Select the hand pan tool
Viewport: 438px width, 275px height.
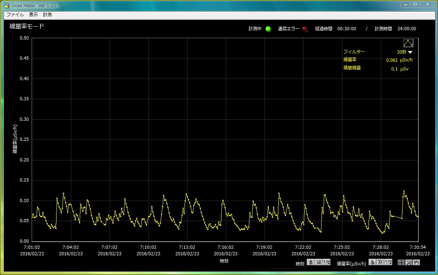point(416,263)
